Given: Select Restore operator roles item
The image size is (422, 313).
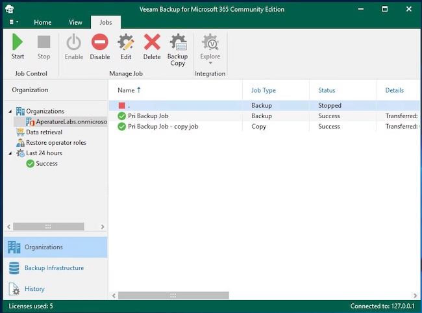Looking at the screenshot, I should (x=56, y=143).
